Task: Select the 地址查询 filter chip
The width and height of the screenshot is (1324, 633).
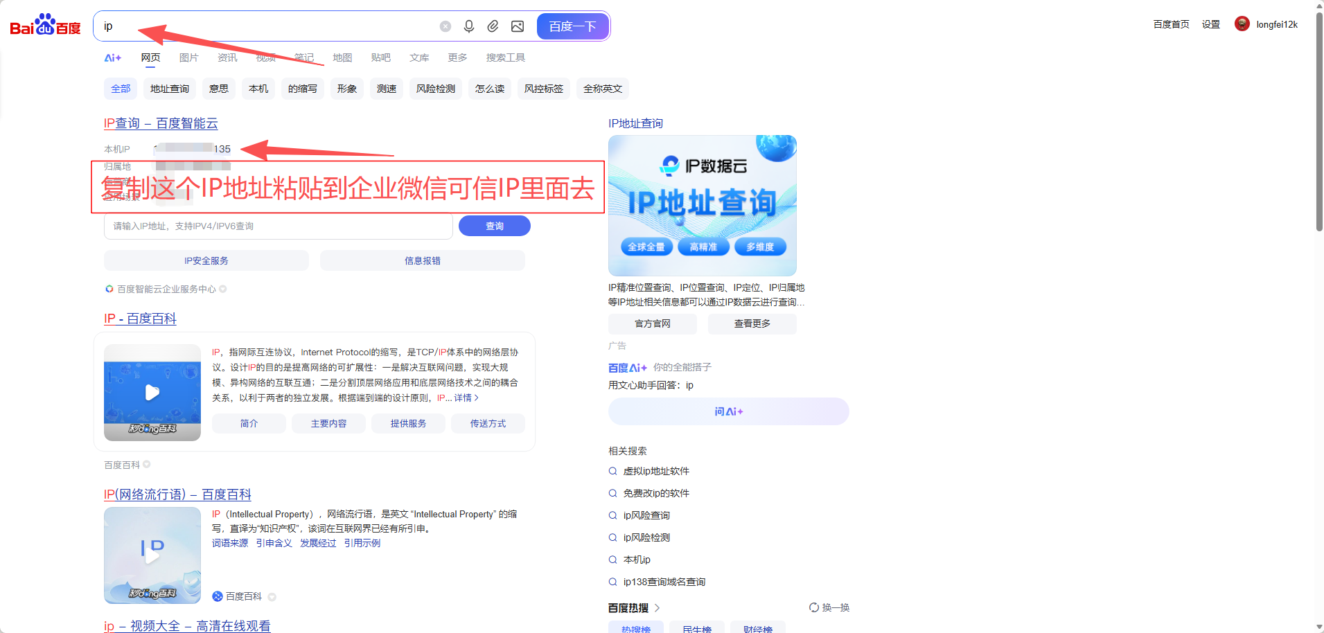Action: [x=170, y=89]
